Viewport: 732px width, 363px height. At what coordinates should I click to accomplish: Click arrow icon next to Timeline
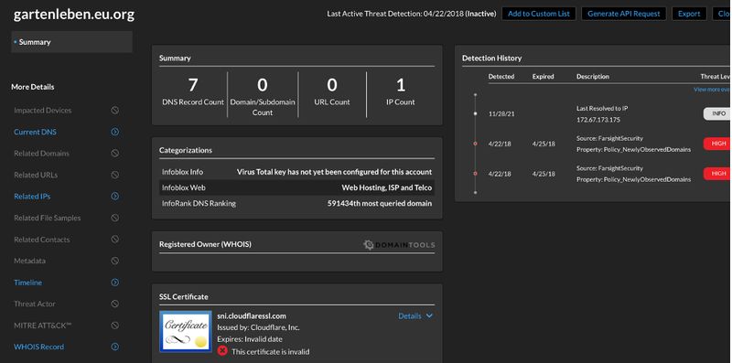coord(115,283)
